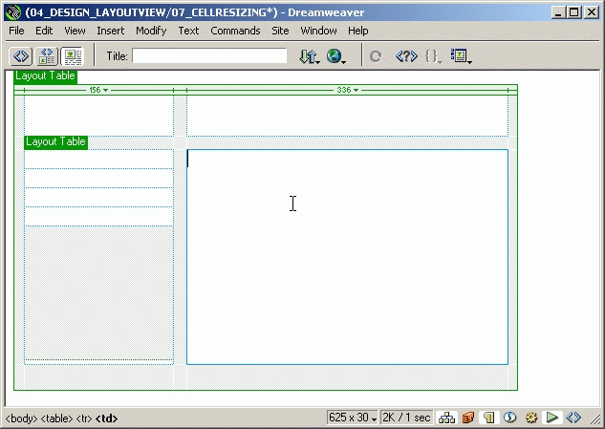This screenshot has width=605, height=429.
Task: Show History from status bar play icon
Action: point(552,418)
